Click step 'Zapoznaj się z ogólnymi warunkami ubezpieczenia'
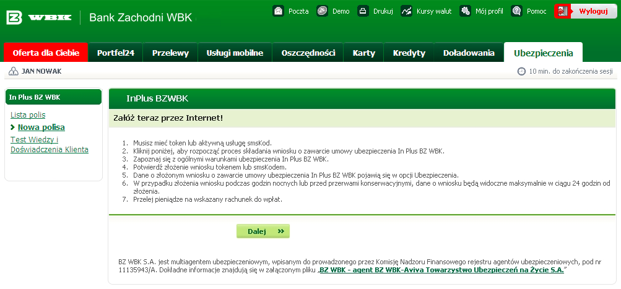This screenshot has width=621, height=289. click(231, 159)
